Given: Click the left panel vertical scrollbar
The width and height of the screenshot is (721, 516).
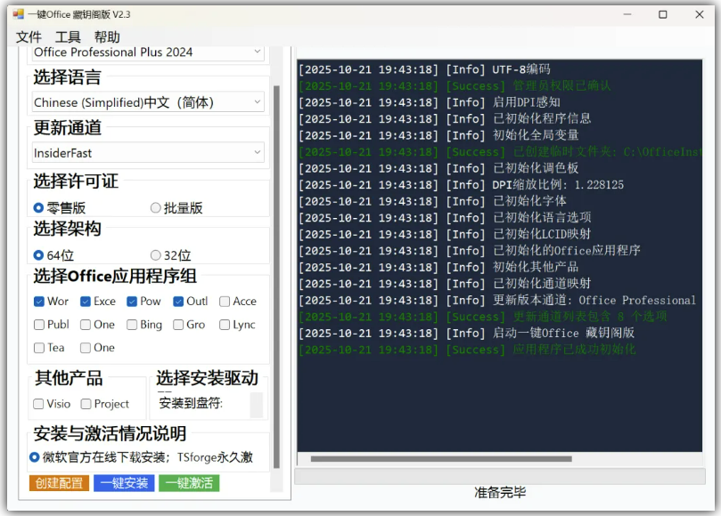Looking at the screenshot, I should (x=276, y=267).
